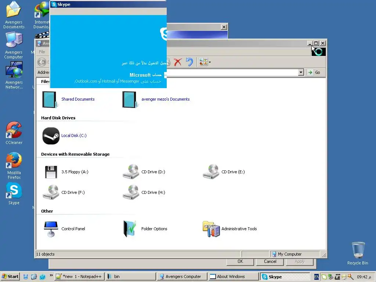Click the Go button beside address bar
376x282 pixels.
[314, 72]
